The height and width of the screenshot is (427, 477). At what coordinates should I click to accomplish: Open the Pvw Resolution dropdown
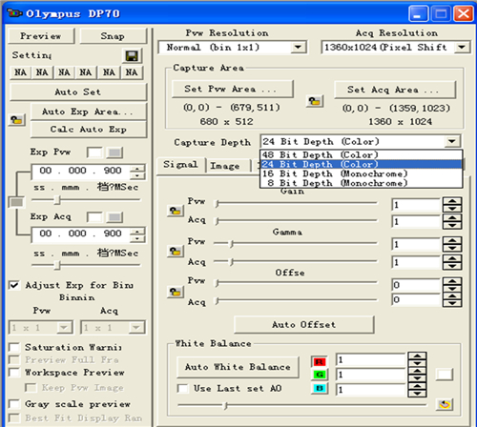[298, 48]
